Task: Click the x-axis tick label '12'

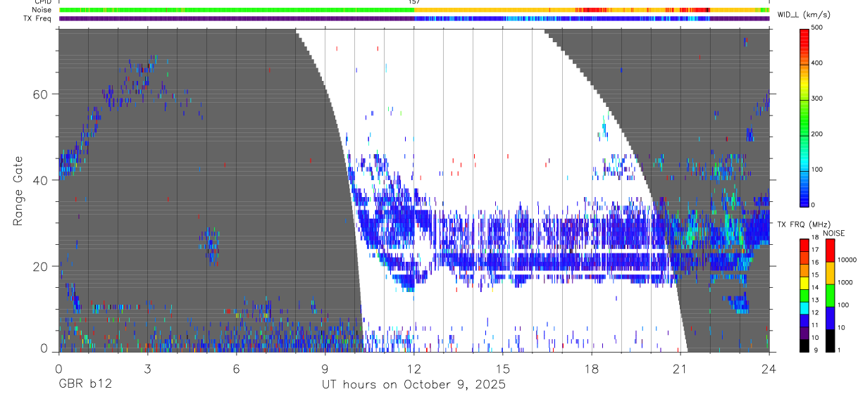Action: click(x=413, y=369)
